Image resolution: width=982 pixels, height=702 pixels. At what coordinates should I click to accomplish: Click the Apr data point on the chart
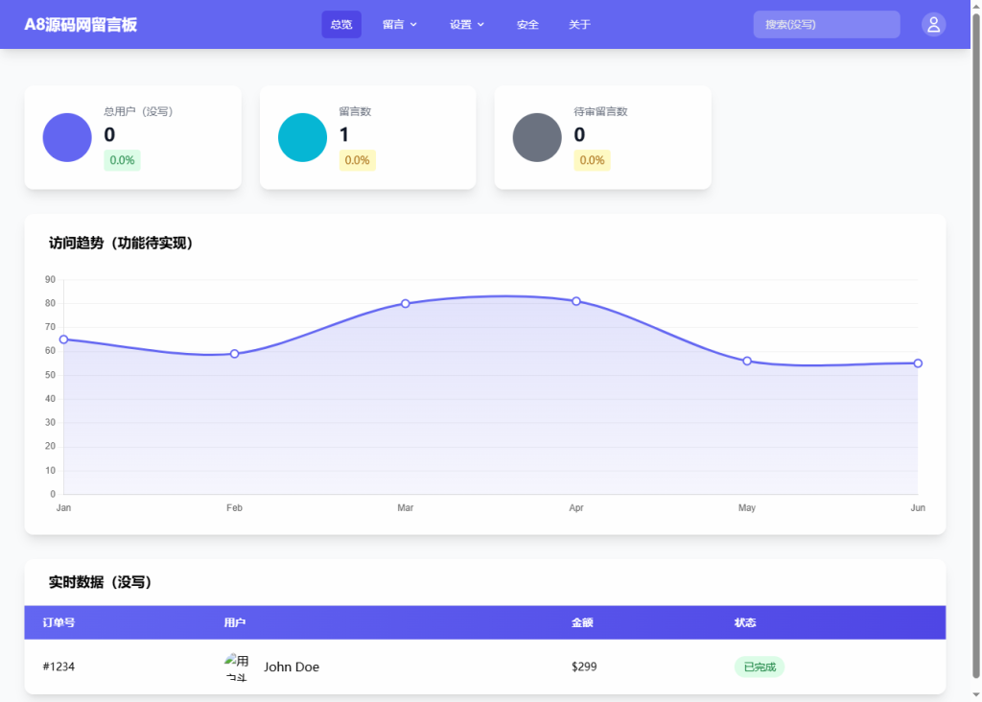coord(576,301)
